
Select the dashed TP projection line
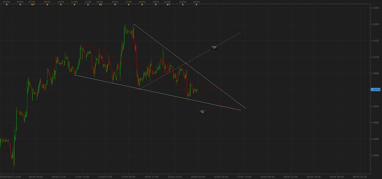(225, 41)
